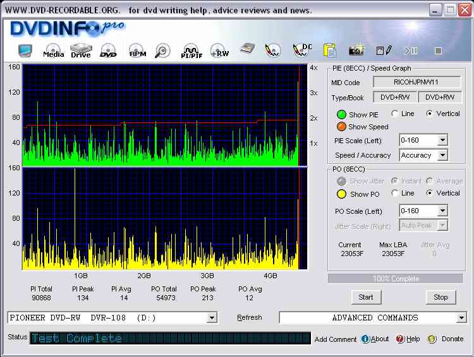Select Line radio for PO graph
Screen dimensions: 474x357
coord(394,193)
